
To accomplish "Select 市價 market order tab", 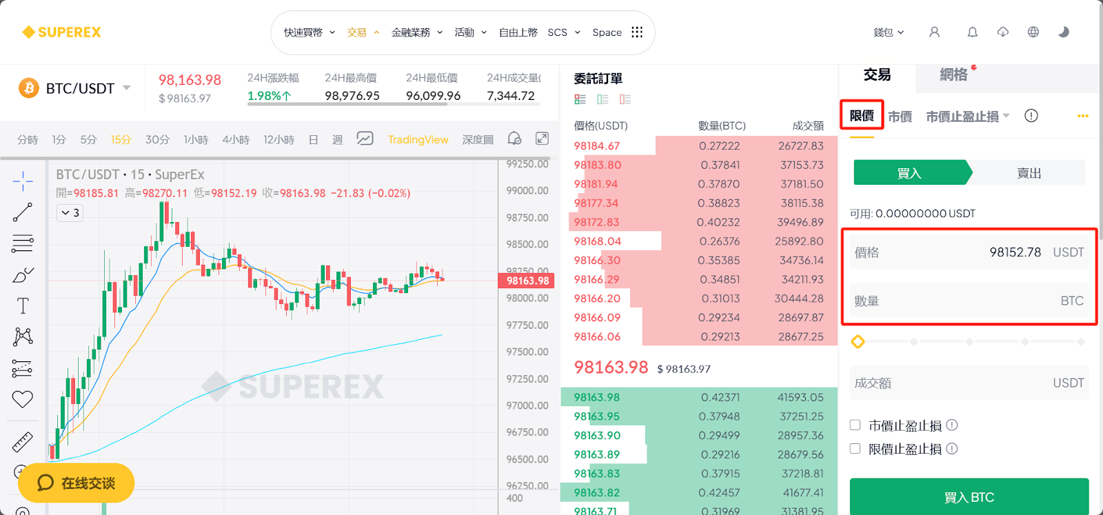I will (900, 117).
